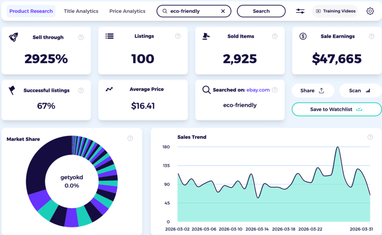
Task: Open the Sell through help tooltip
Action: pos(81,37)
